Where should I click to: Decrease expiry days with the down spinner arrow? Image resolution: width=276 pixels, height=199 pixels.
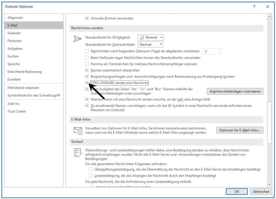[219, 52]
